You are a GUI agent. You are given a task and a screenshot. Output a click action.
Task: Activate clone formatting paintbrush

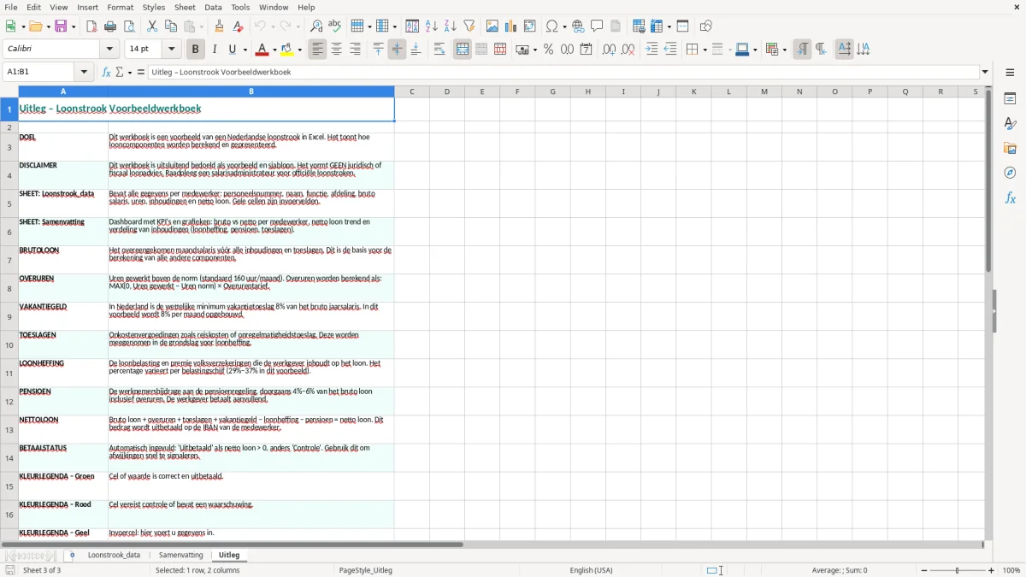click(220, 26)
